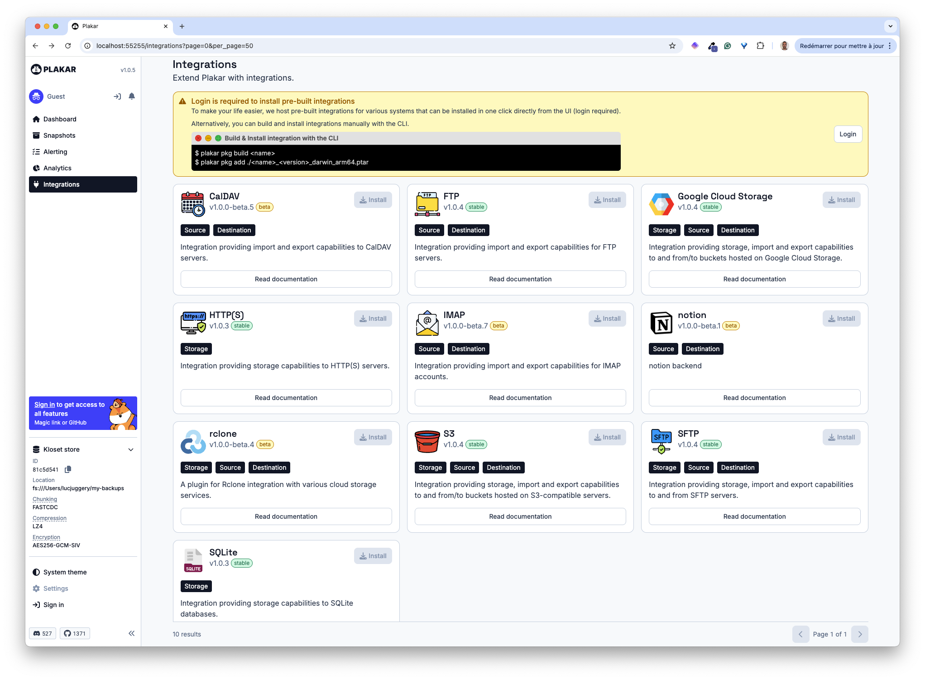Select the Integrations sidebar entry
The height and width of the screenshot is (680, 925).
click(62, 184)
